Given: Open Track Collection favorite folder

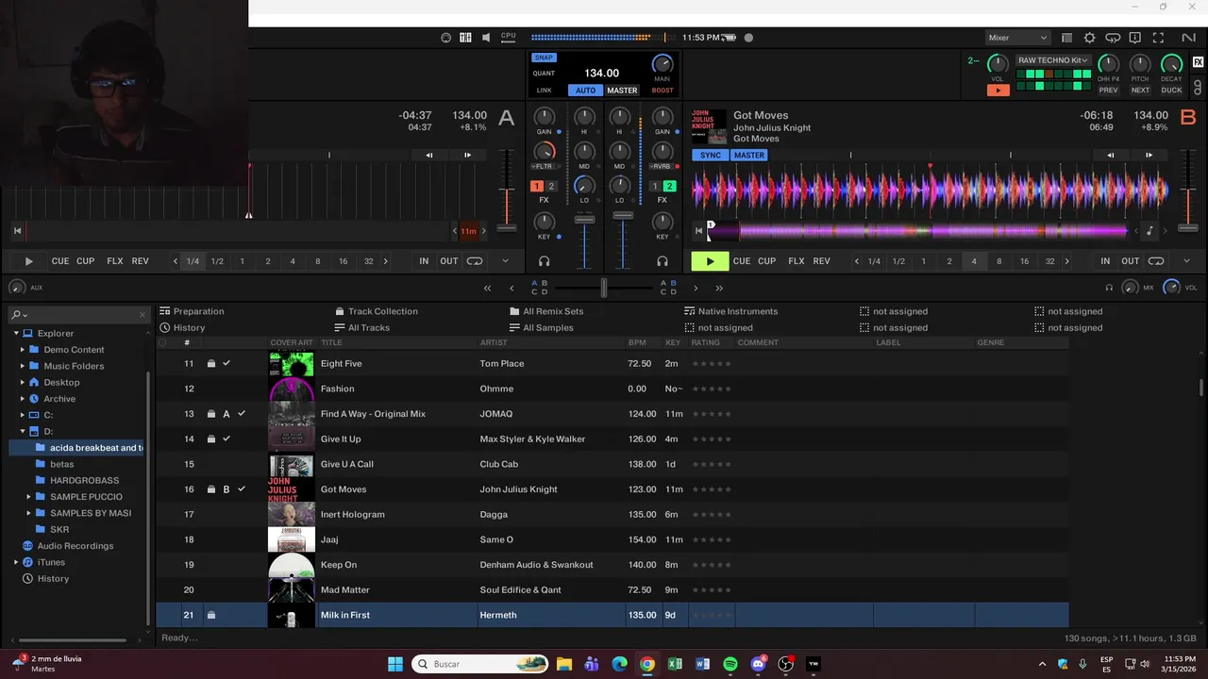Looking at the screenshot, I should point(376,311).
